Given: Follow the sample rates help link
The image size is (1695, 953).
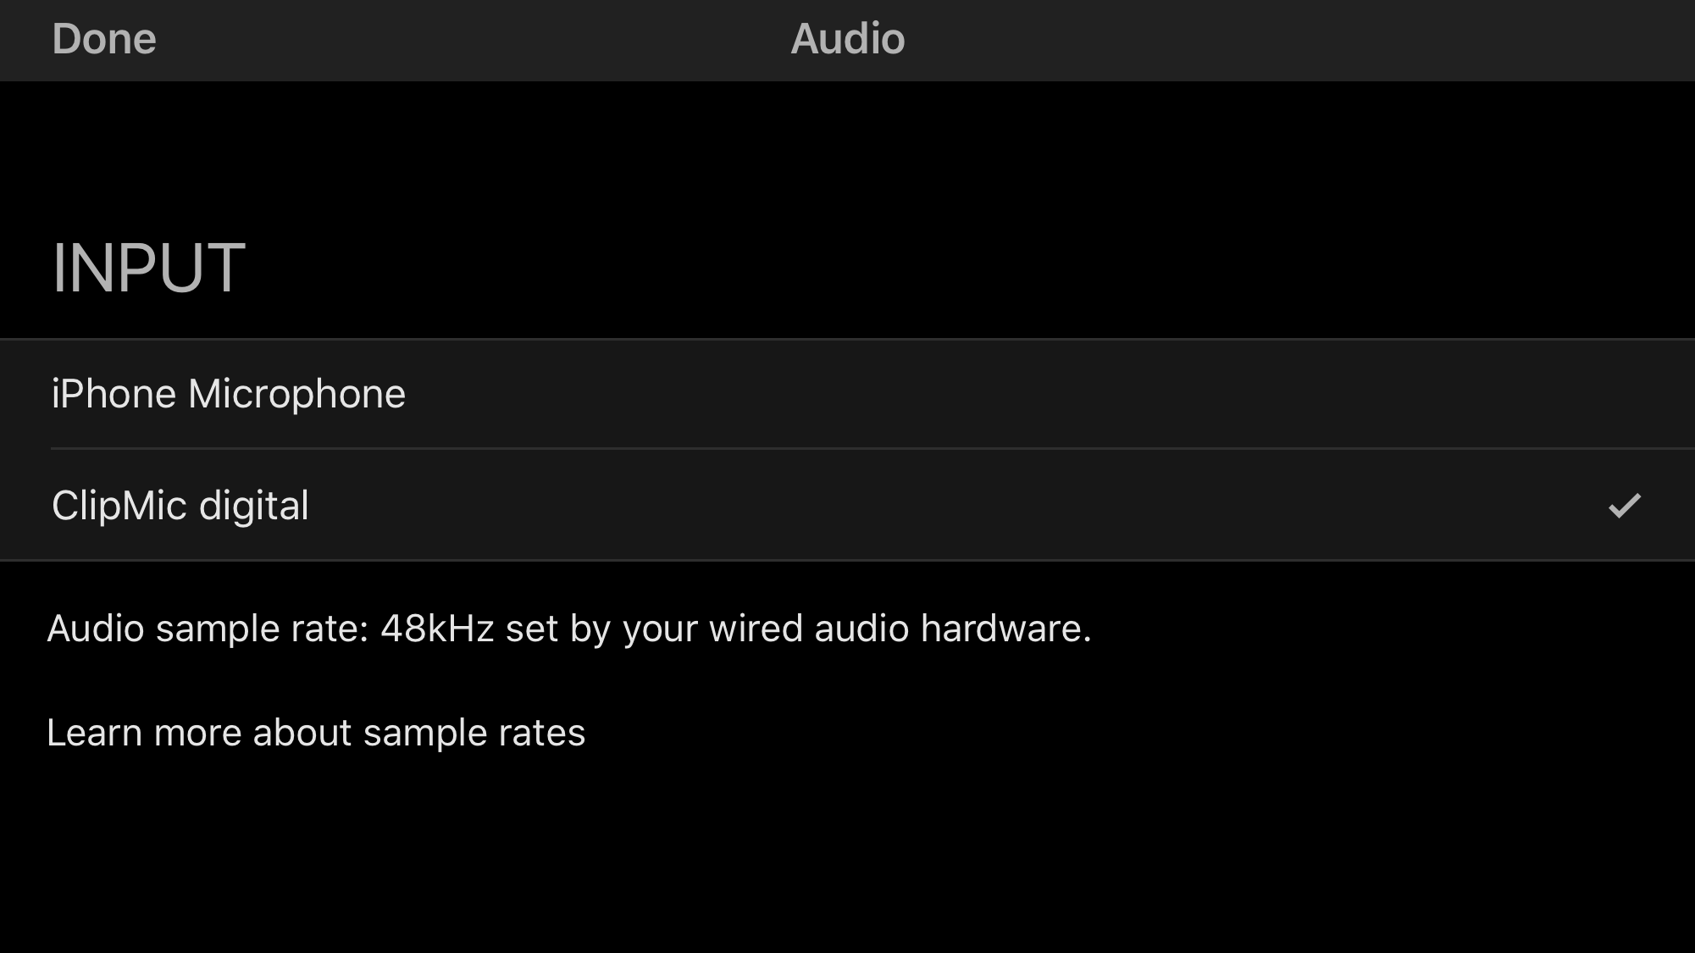Looking at the screenshot, I should pos(316,733).
